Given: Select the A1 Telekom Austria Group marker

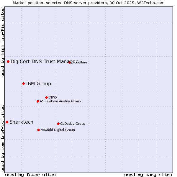Looking at the screenshot, I should click(x=38, y=101).
